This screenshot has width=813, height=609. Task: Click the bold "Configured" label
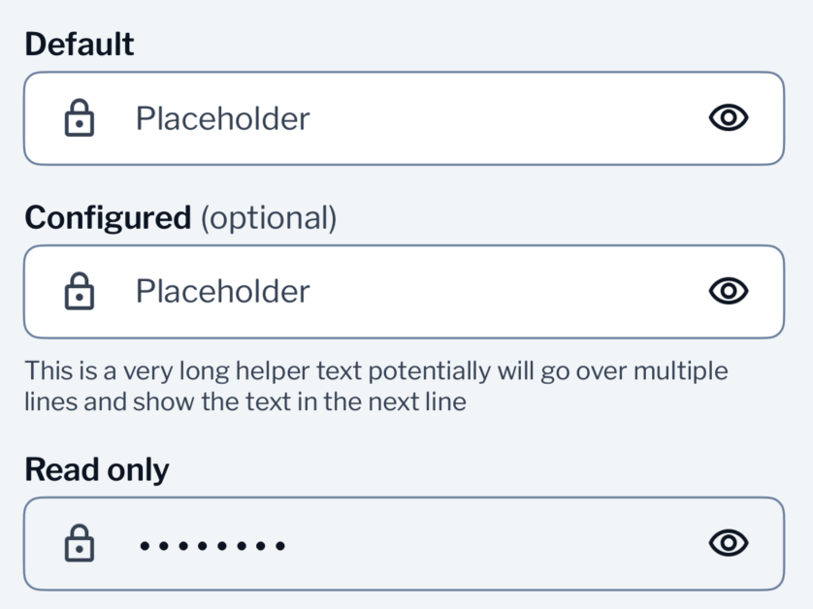[108, 217]
